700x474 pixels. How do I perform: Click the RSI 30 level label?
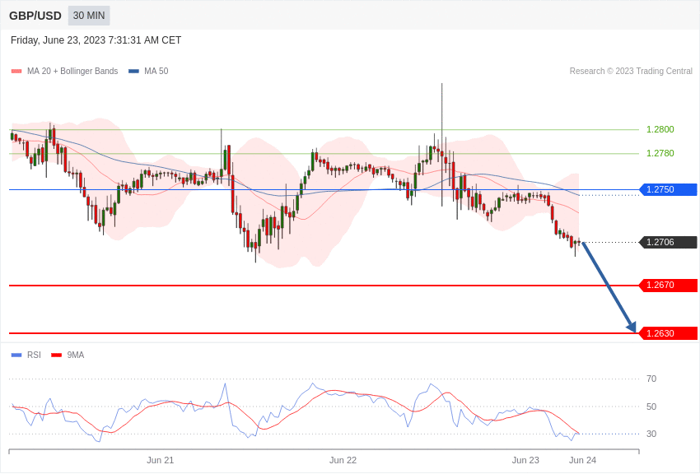[651, 434]
